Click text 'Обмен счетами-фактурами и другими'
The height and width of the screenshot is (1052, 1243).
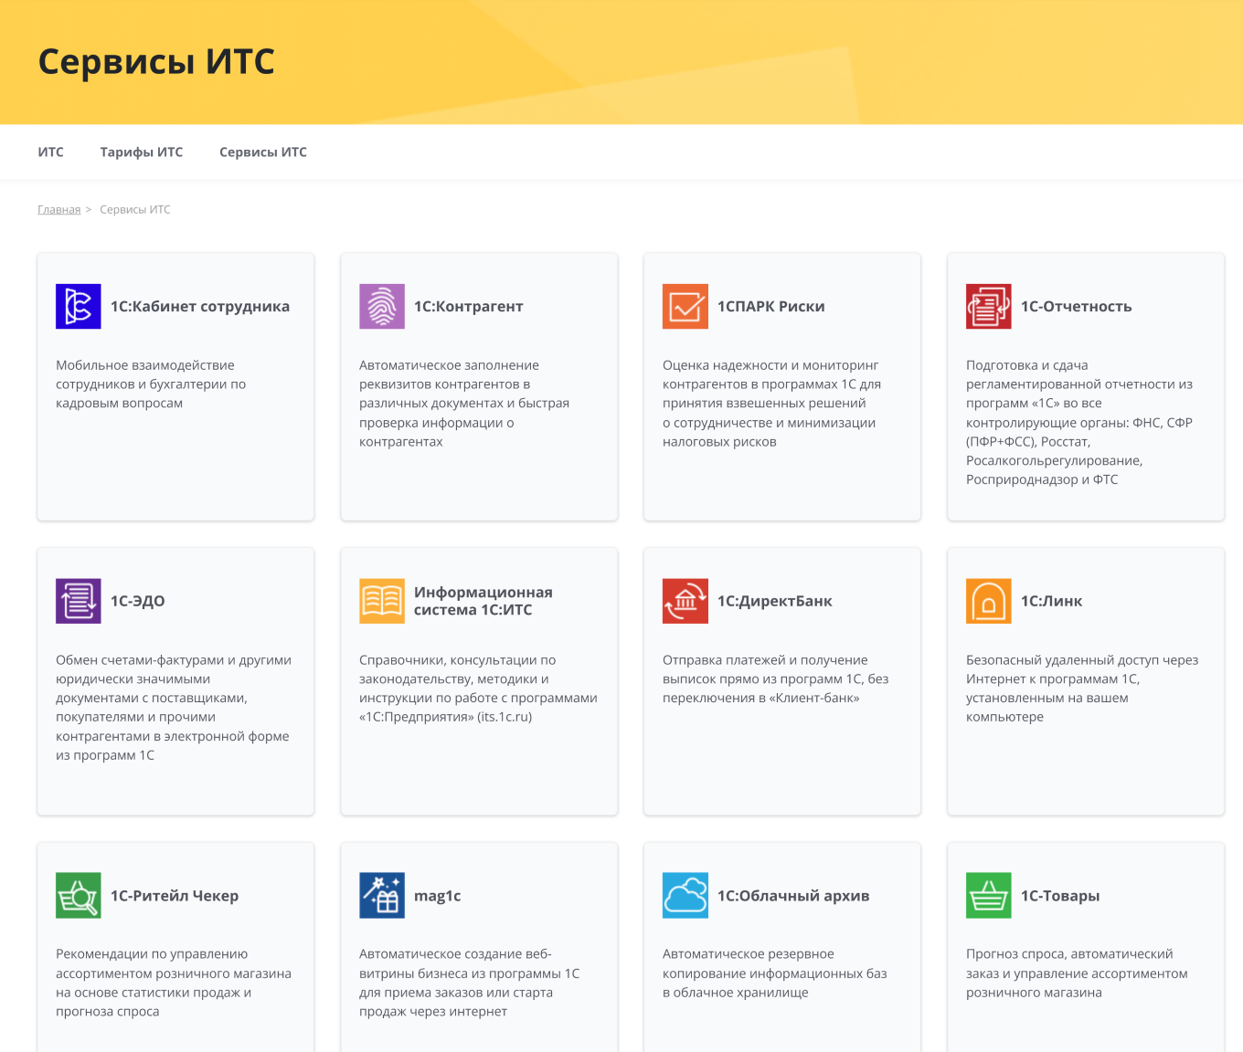[174, 707]
